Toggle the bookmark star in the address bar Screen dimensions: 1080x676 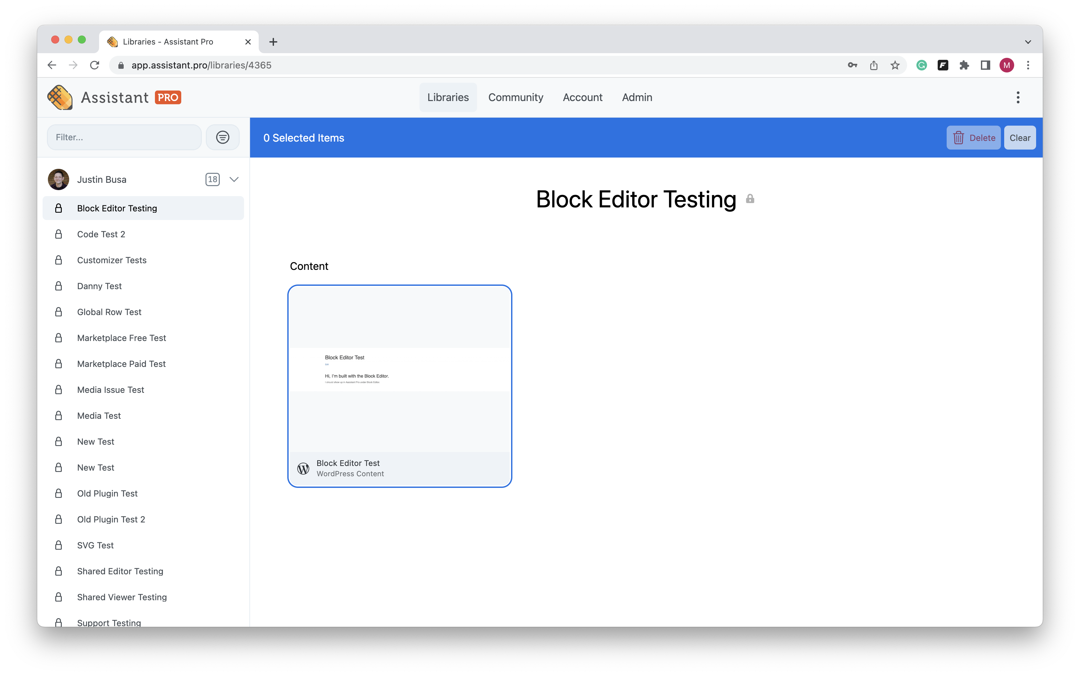[895, 65]
